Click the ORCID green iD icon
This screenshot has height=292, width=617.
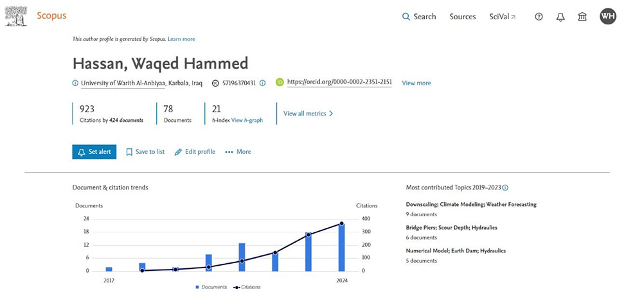(x=280, y=83)
